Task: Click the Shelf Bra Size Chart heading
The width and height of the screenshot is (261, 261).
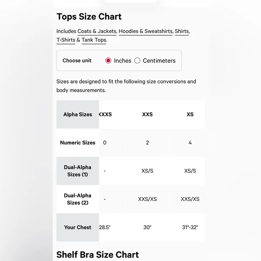Action: [x=97, y=254]
